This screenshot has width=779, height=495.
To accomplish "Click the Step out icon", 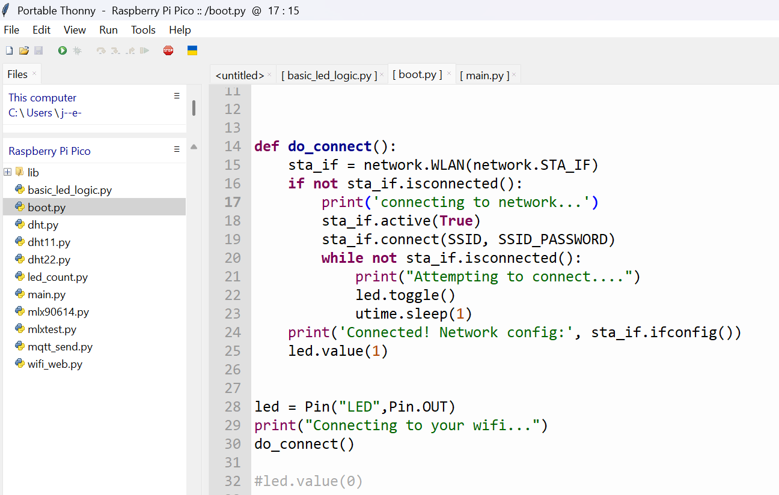I will click(x=130, y=51).
